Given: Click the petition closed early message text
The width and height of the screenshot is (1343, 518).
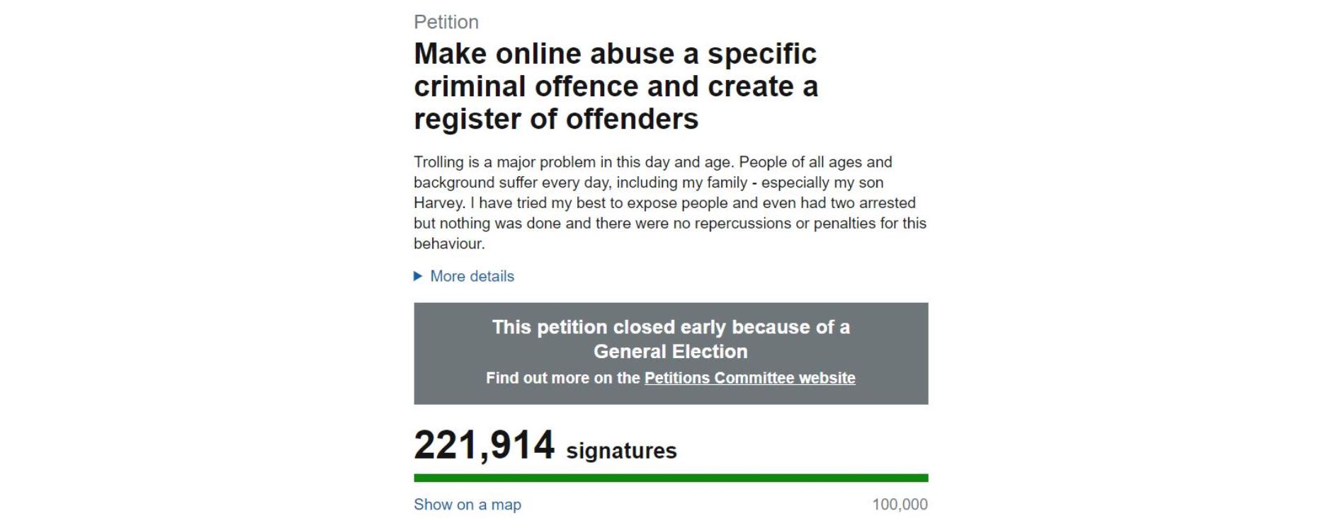Looking at the screenshot, I should click(x=671, y=338).
